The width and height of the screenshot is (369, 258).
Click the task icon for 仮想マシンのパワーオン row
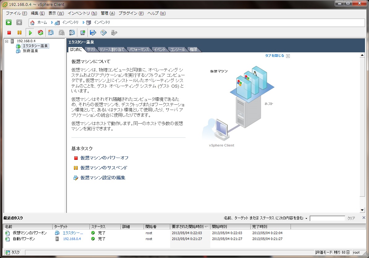point(7,233)
